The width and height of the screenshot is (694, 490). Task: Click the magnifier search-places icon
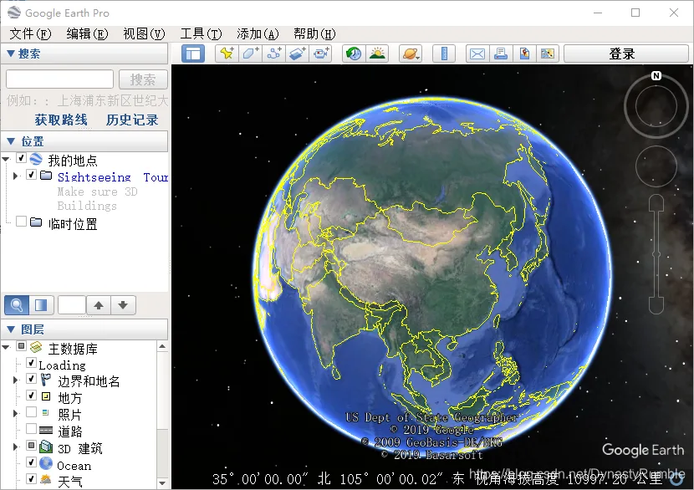[x=17, y=305]
